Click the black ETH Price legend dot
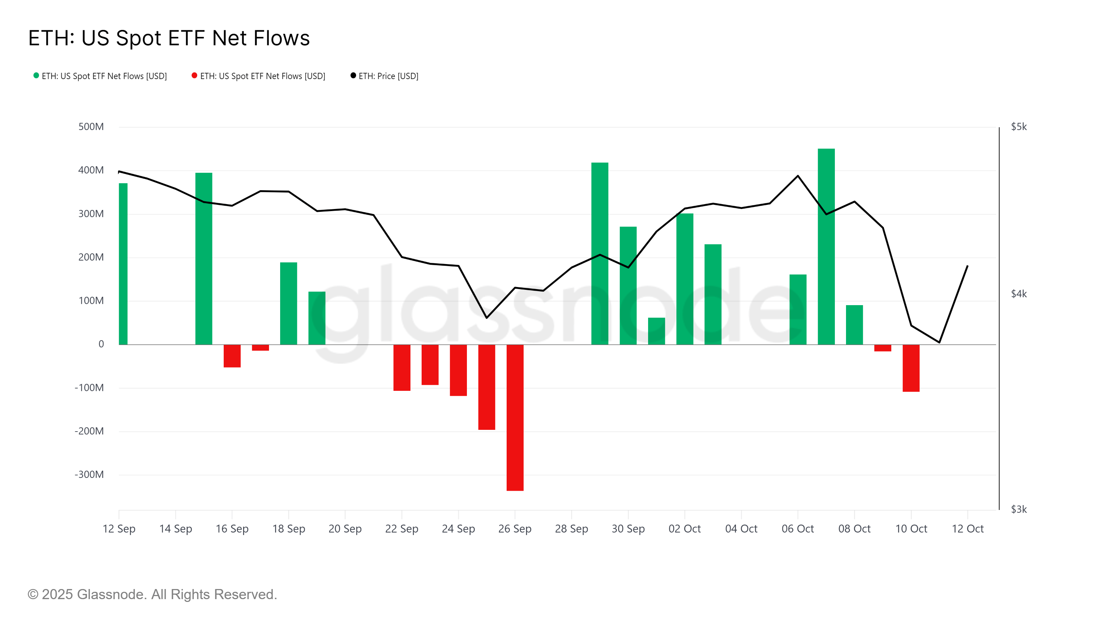 point(353,76)
